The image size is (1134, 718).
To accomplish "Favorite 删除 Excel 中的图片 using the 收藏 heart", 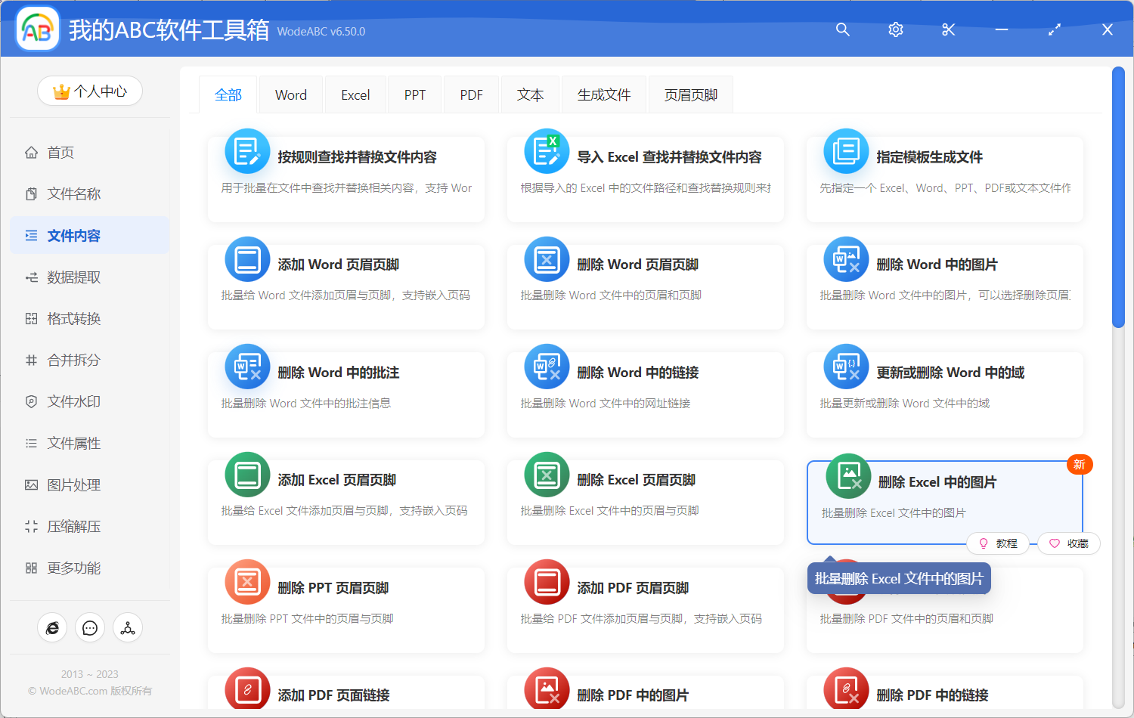I will (1068, 543).
